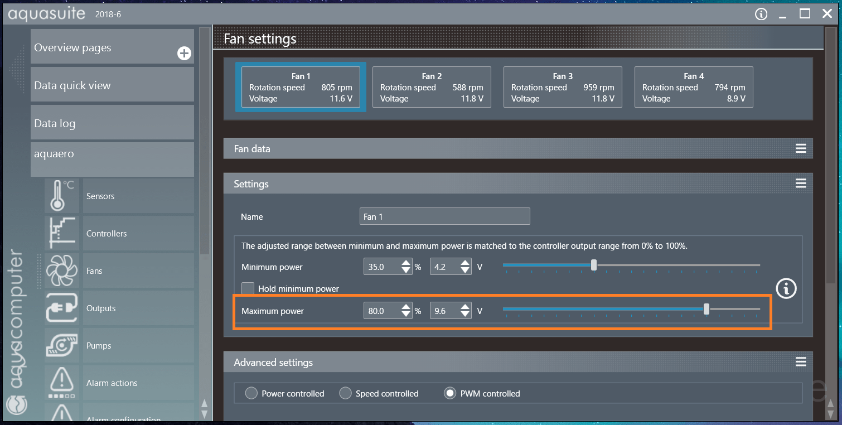Click the Minimum power slider handle
This screenshot has width=842, height=425.
(594, 265)
